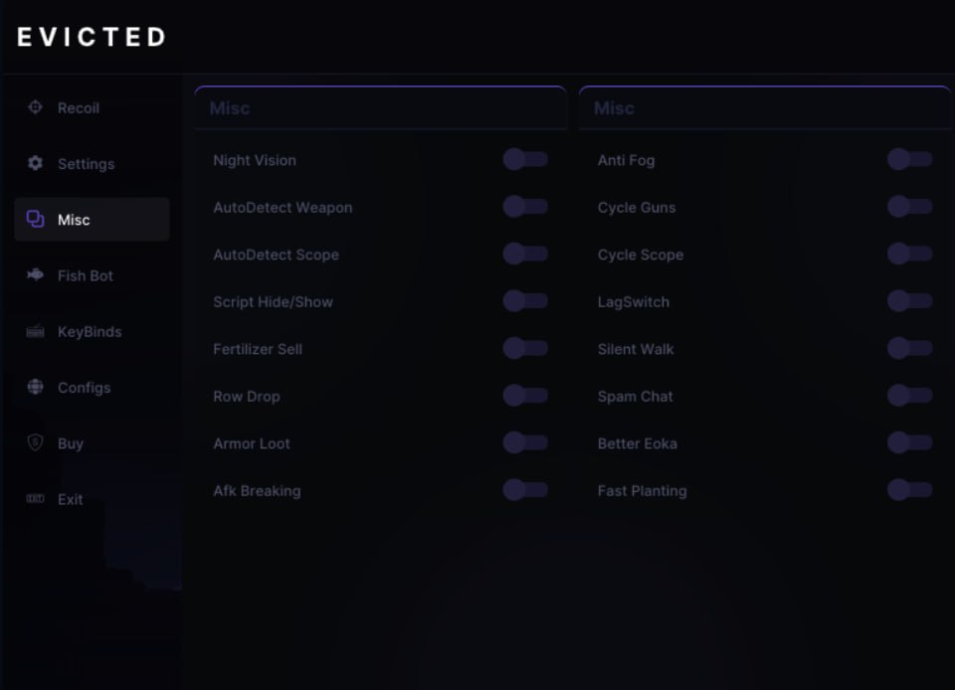Click the Misc overlapping squares icon
This screenshot has width=955, height=690.
coord(36,220)
